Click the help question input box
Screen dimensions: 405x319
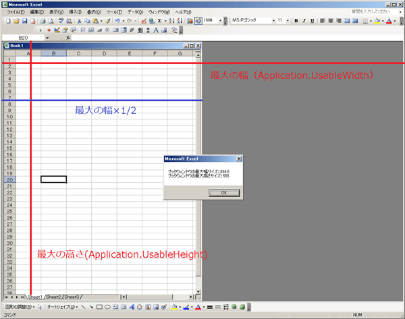pos(374,12)
